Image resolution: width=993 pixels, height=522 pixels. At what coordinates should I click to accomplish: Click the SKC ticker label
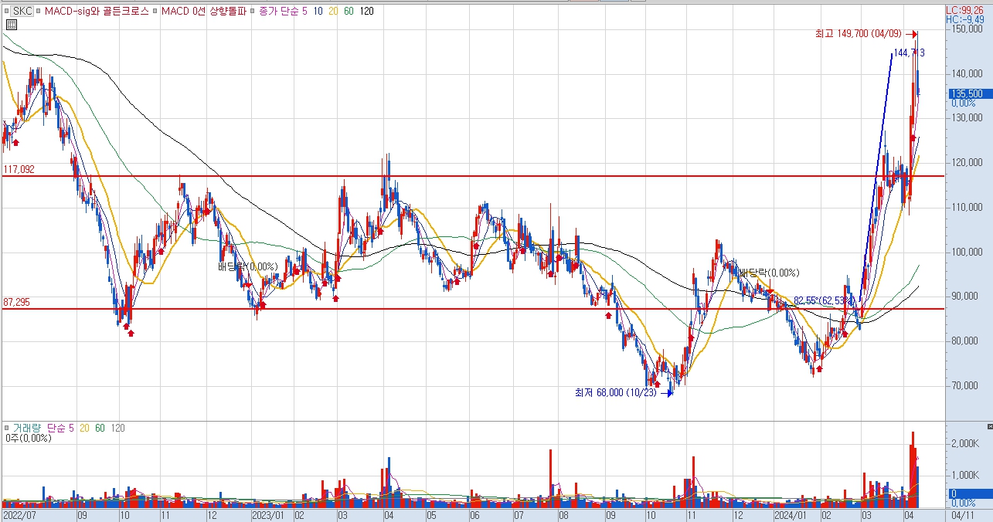click(x=23, y=12)
